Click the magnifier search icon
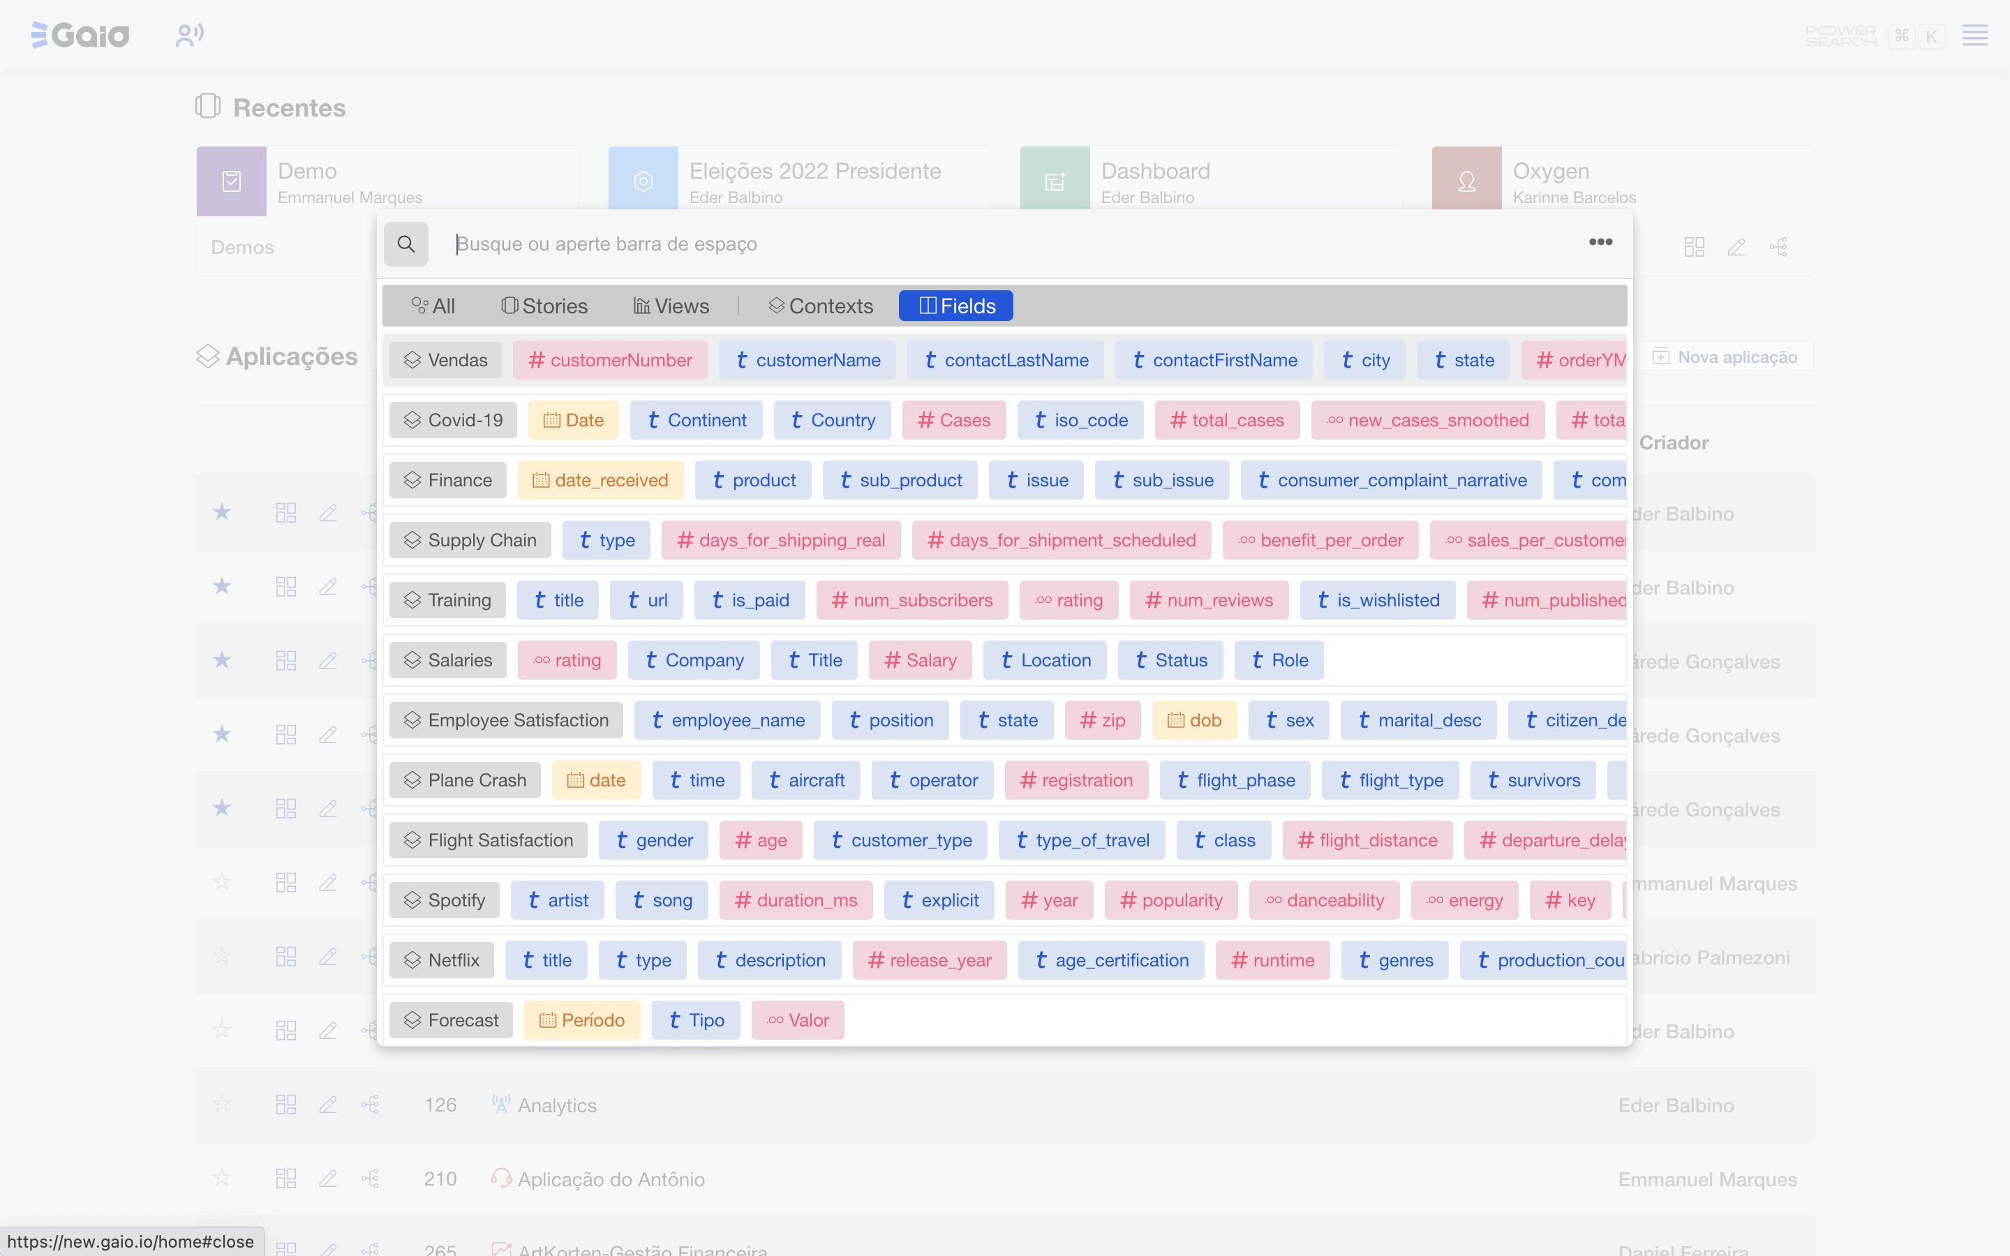 [406, 244]
